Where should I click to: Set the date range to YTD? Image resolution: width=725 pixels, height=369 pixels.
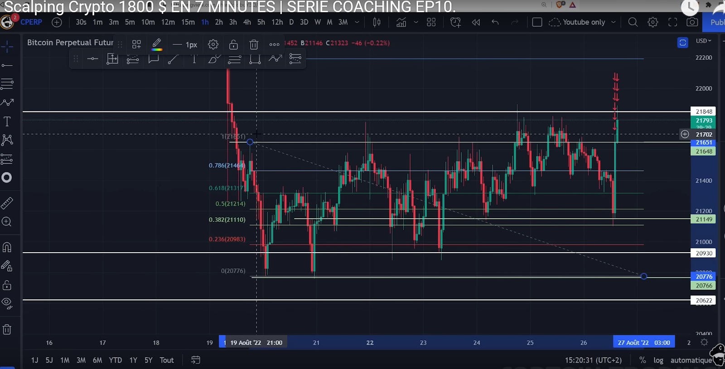[x=115, y=360]
